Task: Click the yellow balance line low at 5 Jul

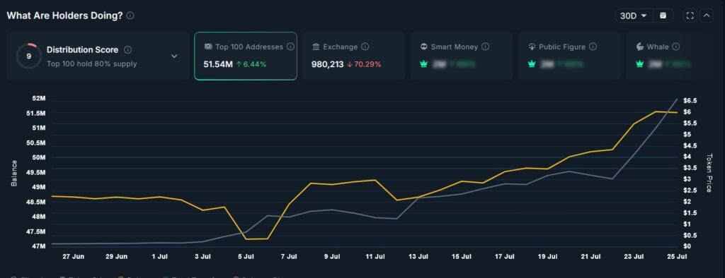Action: pyautogui.click(x=246, y=238)
